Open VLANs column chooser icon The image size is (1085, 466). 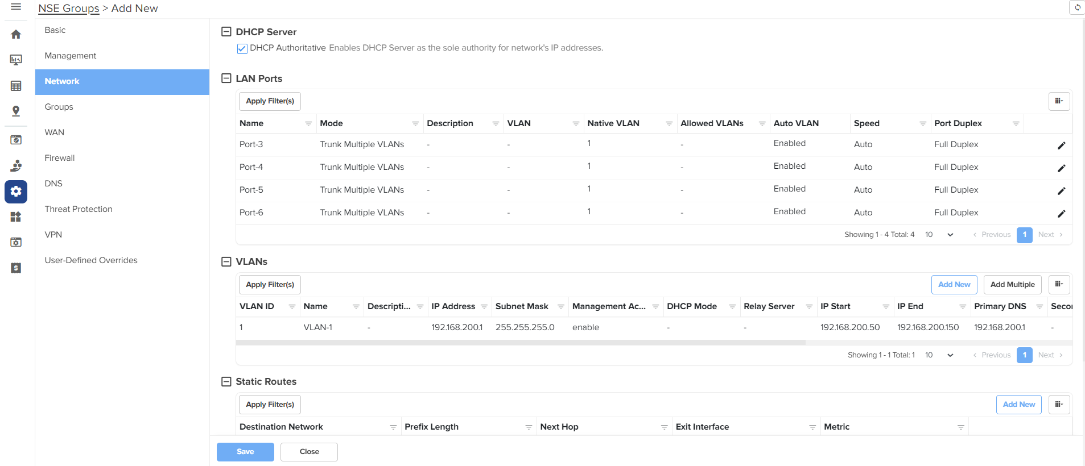coord(1059,284)
